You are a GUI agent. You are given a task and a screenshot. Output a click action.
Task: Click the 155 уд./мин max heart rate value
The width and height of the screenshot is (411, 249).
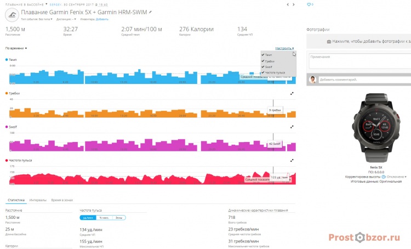(x=91, y=241)
